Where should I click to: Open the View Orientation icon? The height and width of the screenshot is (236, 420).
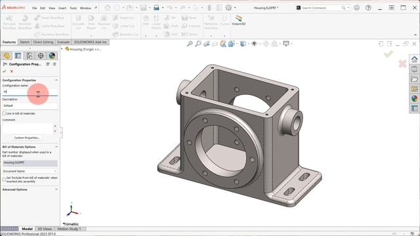[232, 44]
